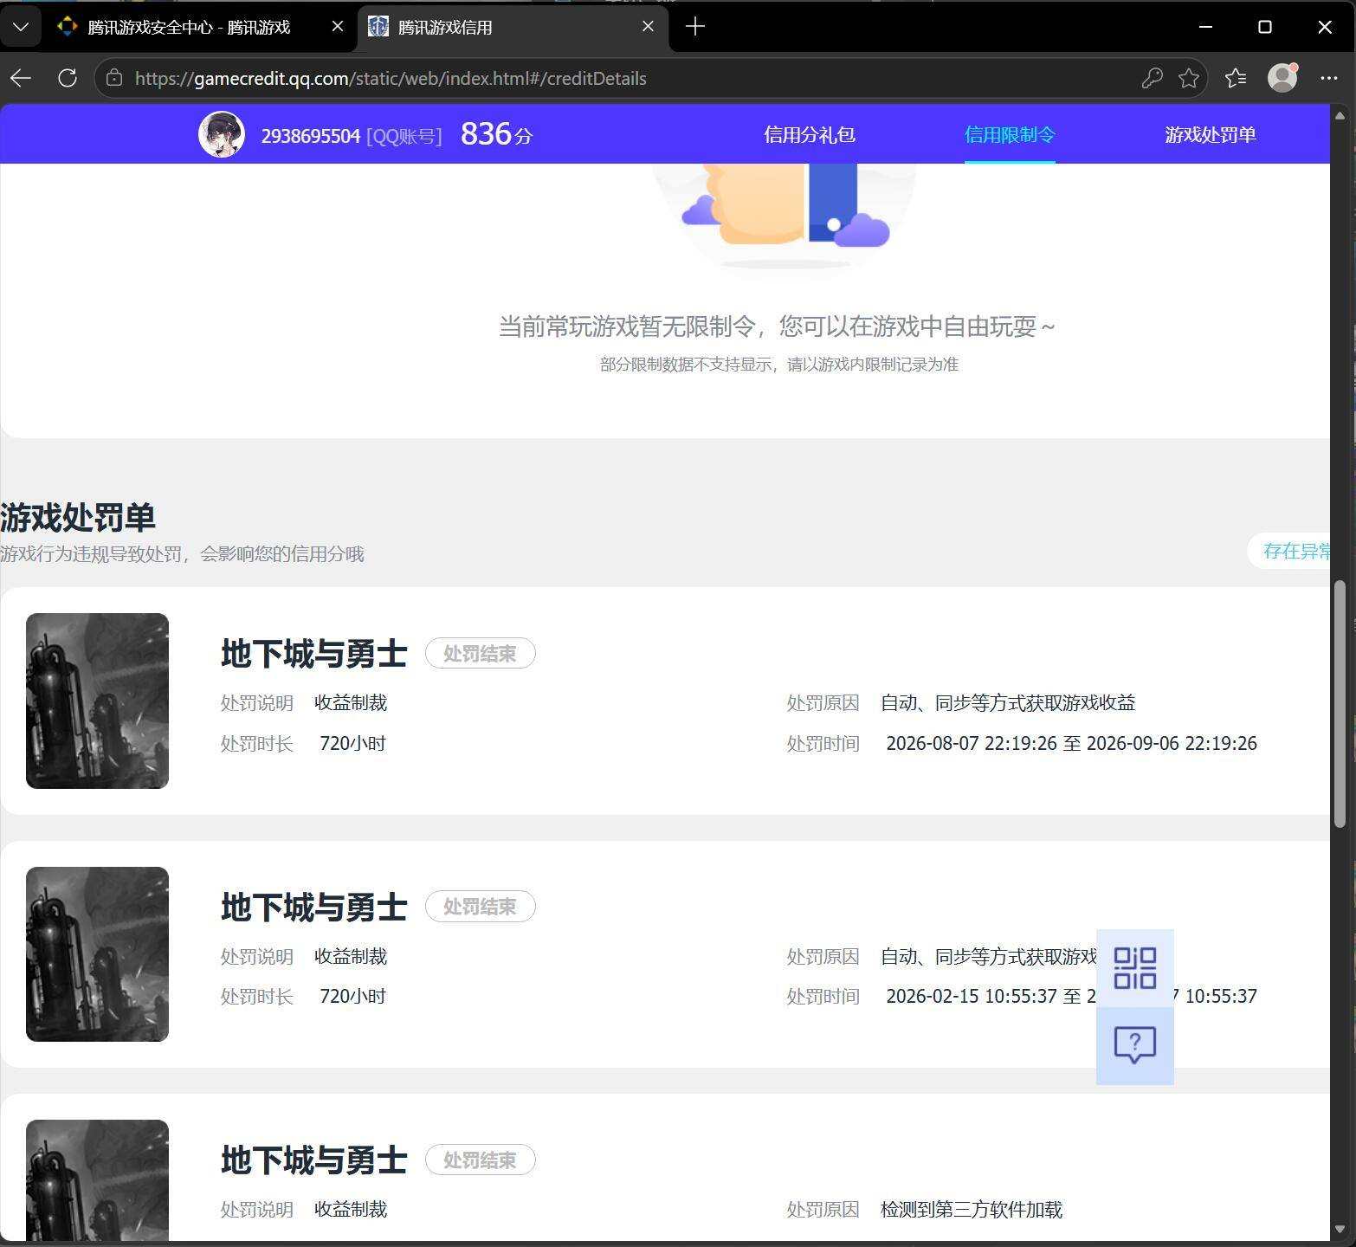The image size is (1356, 1247).
Task: Click the message 当前常玩游戏暂无限制令
Action: tap(778, 326)
